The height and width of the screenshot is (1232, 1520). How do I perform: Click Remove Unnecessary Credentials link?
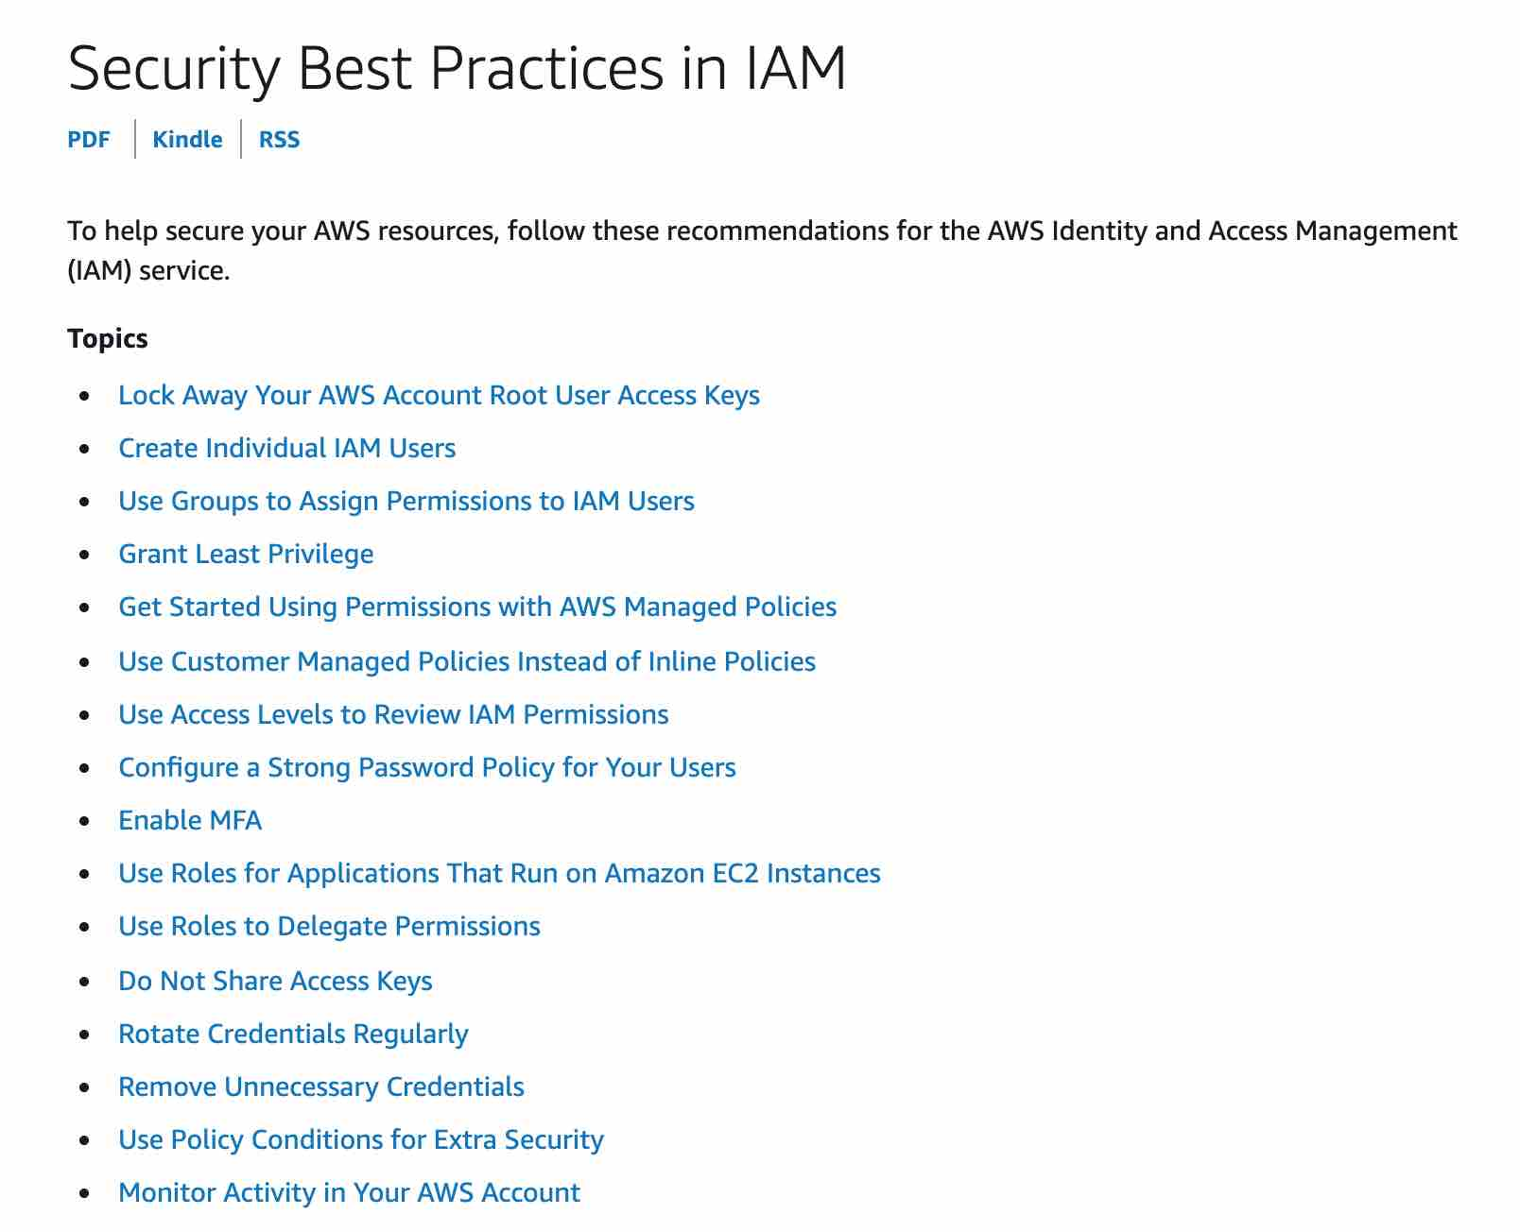320,1087
